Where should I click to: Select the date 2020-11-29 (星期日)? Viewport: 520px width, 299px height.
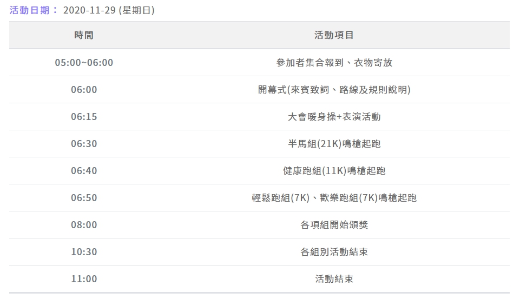[109, 10]
